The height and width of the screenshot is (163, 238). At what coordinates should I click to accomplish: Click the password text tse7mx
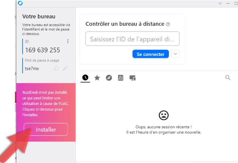click(32, 68)
